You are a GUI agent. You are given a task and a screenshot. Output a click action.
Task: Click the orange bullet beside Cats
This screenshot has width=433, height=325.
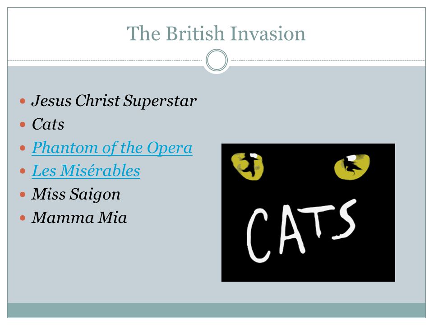(23, 125)
